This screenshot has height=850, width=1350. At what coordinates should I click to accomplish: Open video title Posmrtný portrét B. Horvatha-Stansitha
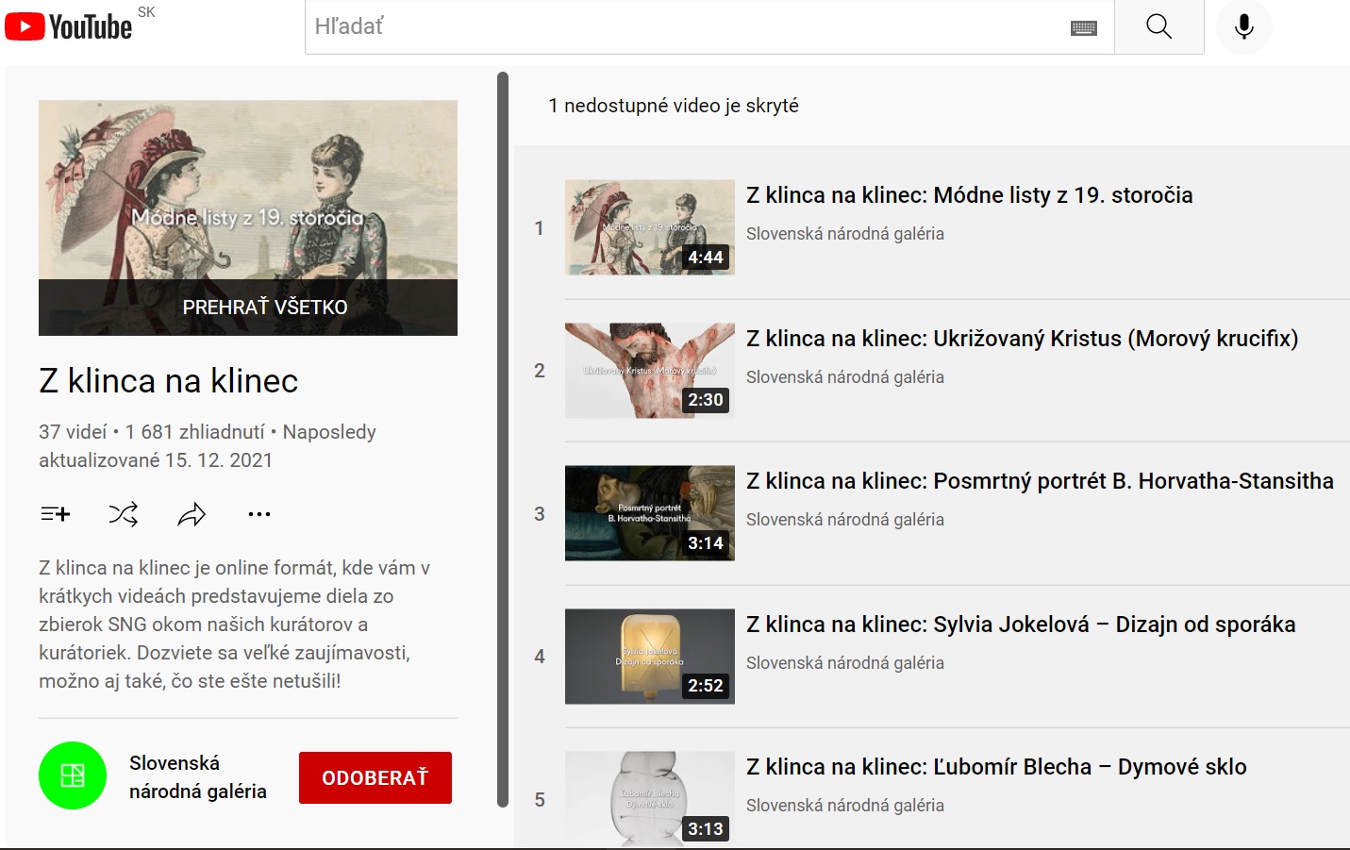[1040, 481]
